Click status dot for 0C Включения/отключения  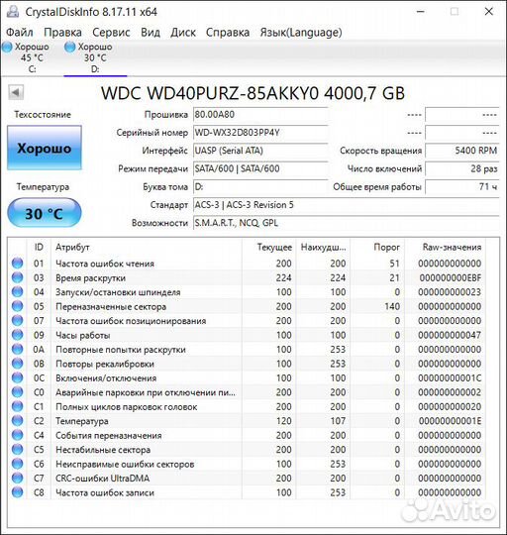pos(18,377)
